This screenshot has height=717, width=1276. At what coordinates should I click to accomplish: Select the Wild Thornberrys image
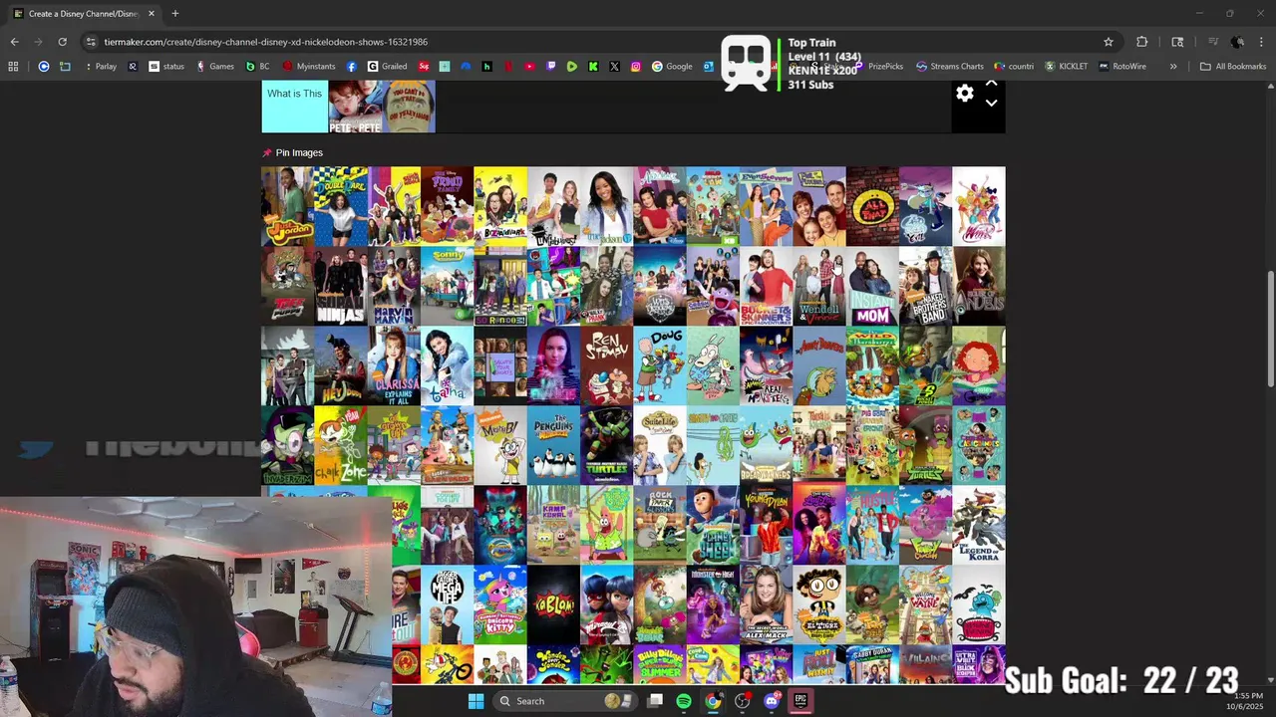click(872, 365)
